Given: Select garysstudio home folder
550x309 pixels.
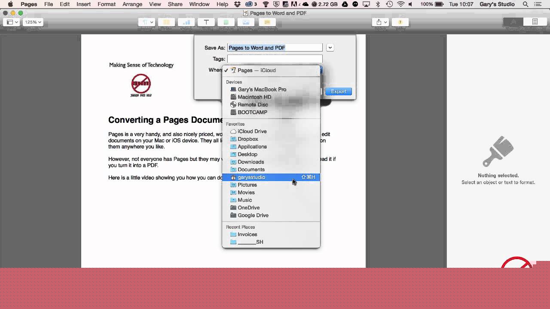Looking at the screenshot, I should [x=271, y=177].
